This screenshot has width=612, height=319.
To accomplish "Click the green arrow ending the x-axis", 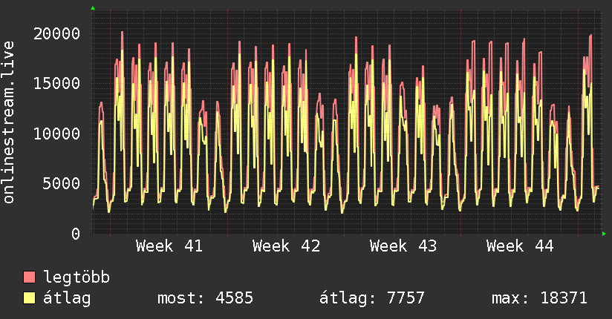I will 604,234.
